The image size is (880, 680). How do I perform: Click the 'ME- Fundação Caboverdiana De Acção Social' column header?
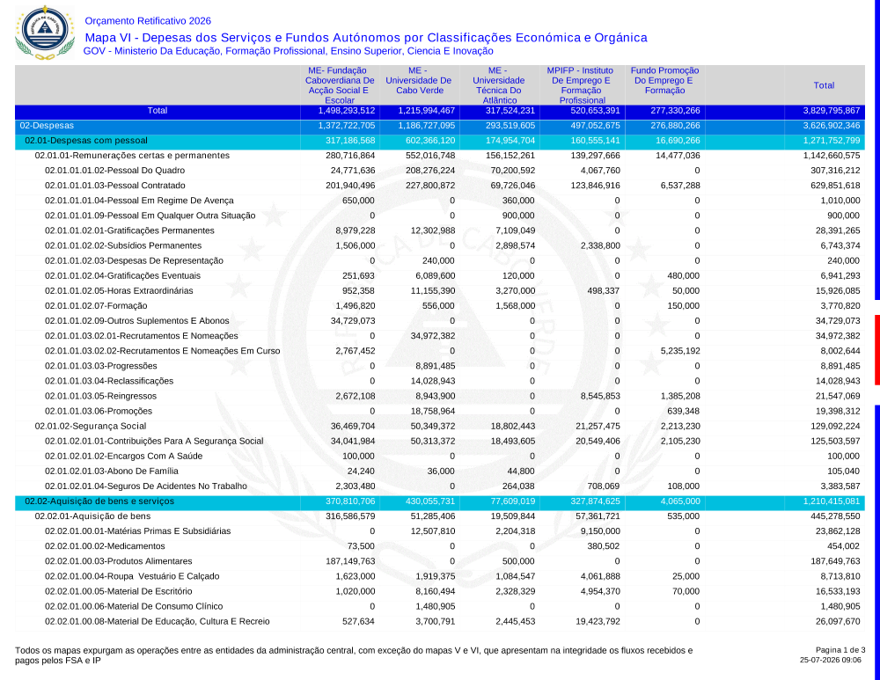340,85
